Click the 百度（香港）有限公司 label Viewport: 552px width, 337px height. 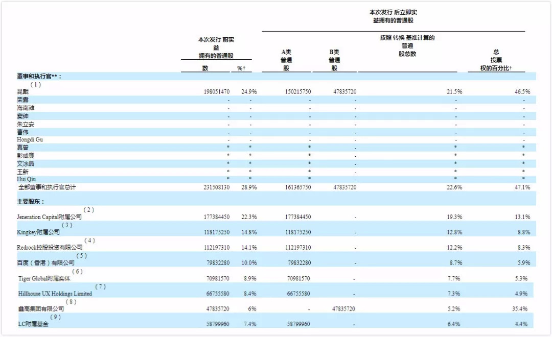coord(46,263)
